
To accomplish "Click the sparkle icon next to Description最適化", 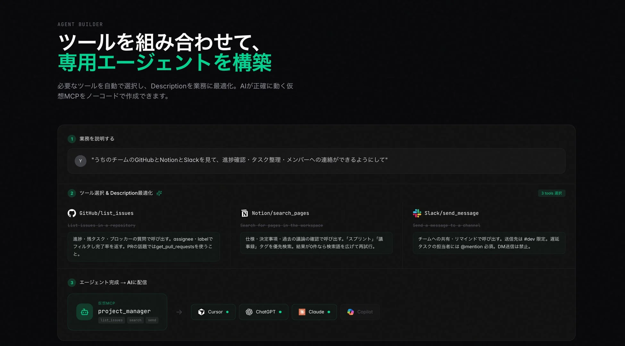I will [x=159, y=193].
